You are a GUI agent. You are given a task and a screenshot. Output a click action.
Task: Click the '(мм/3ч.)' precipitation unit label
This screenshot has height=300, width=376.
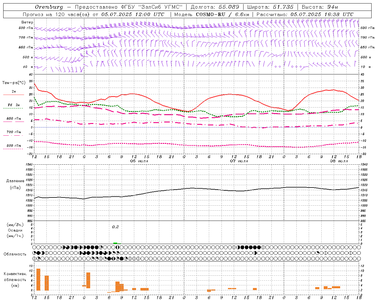tap(15, 225)
